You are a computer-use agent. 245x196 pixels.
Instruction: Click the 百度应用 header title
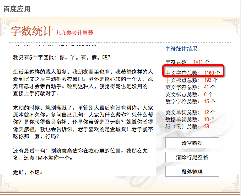coord(17,9)
